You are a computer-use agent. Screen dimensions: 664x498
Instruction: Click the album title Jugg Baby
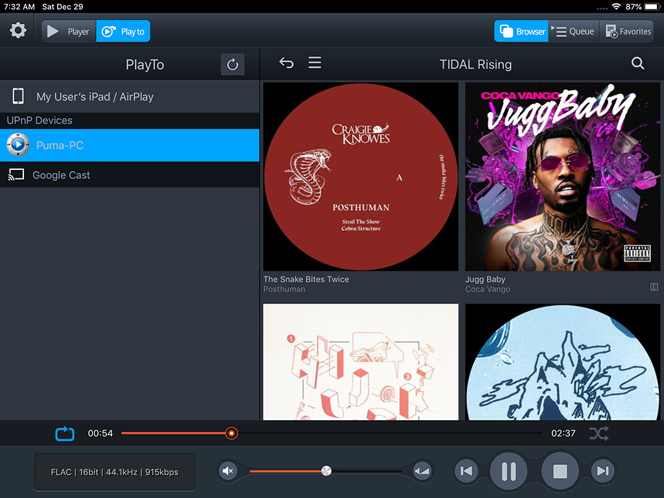[x=485, y=279]
